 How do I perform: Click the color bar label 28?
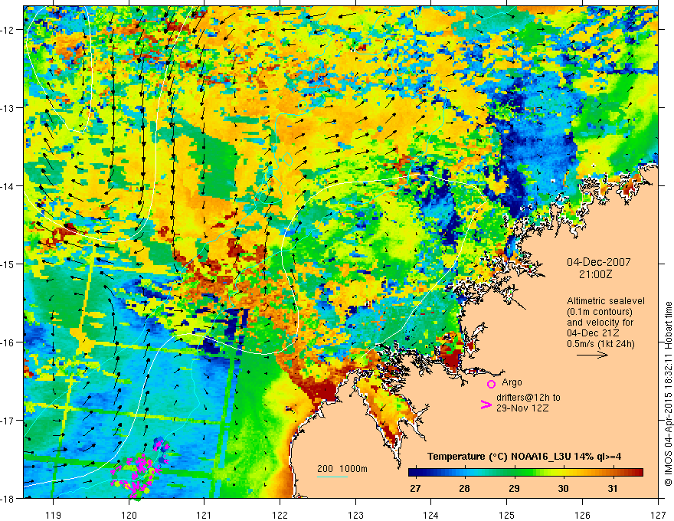(x=464, y=488)
